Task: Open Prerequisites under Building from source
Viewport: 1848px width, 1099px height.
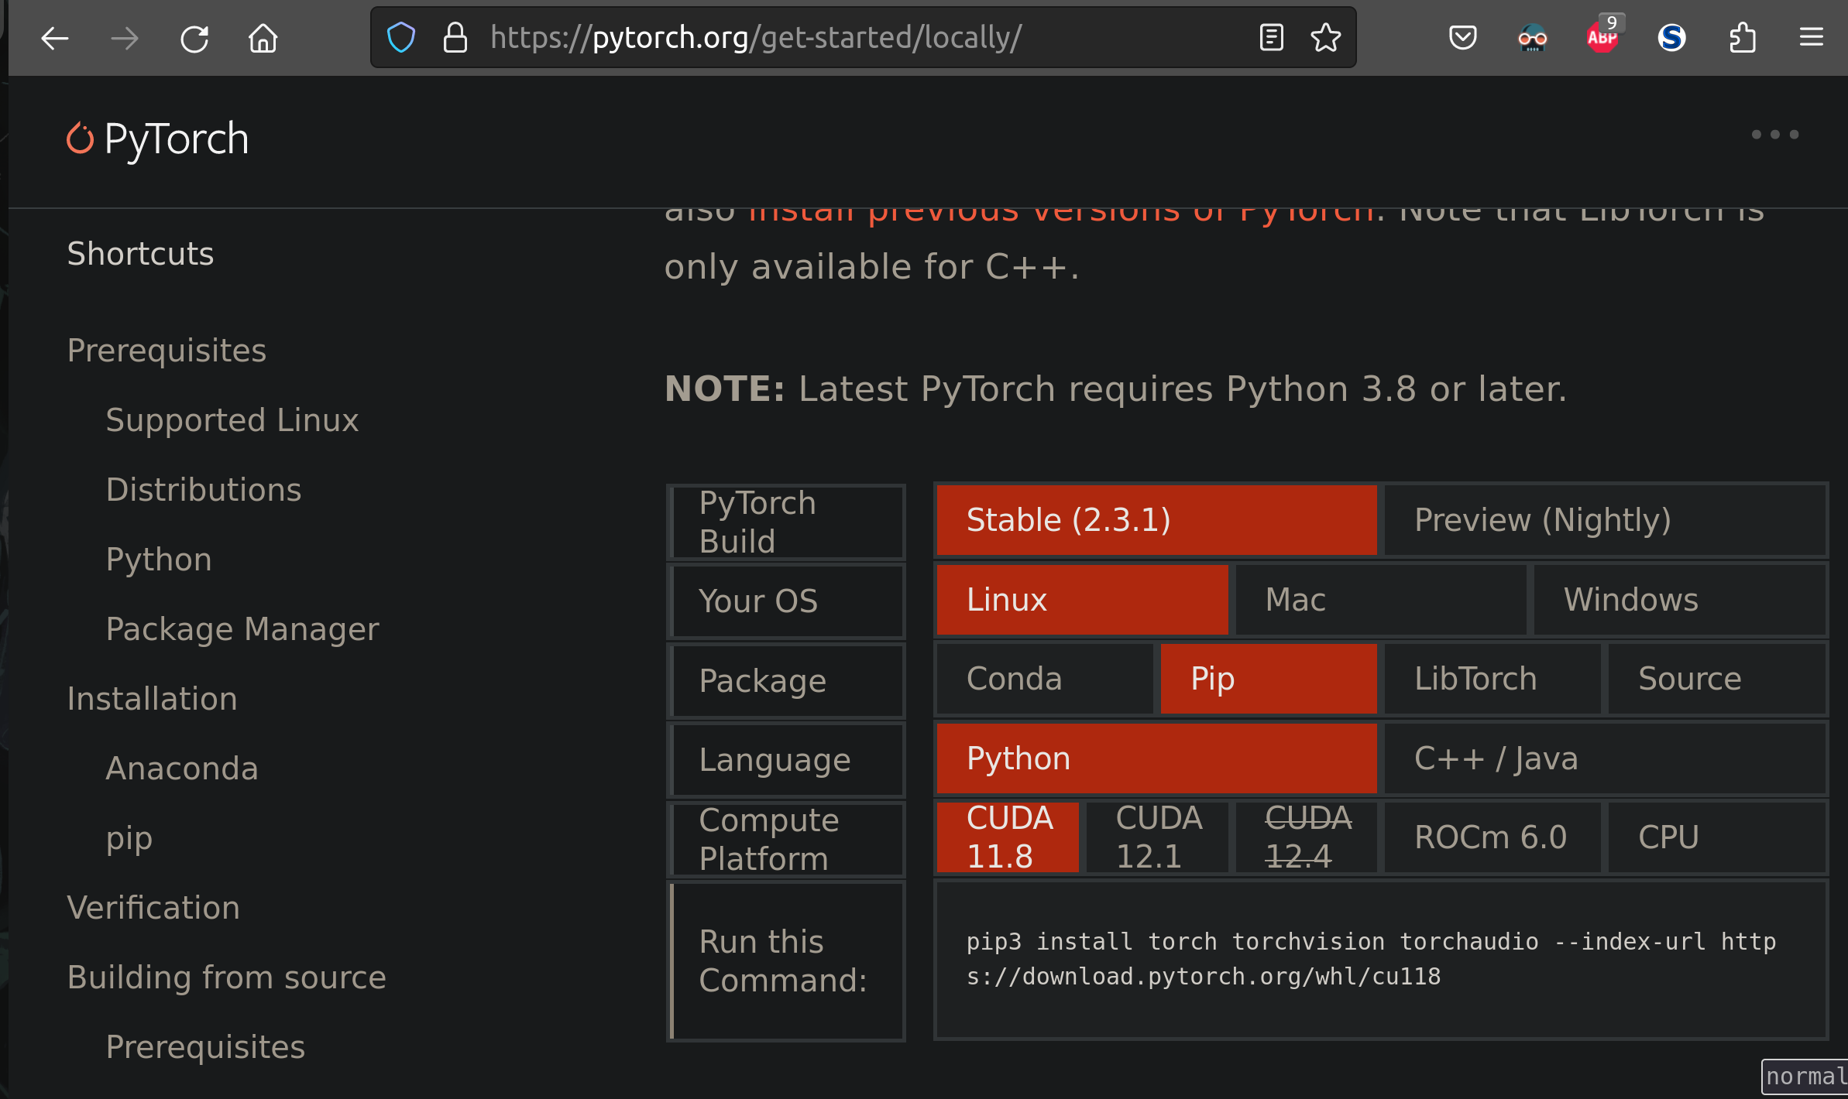Action: pos(205,1047)
